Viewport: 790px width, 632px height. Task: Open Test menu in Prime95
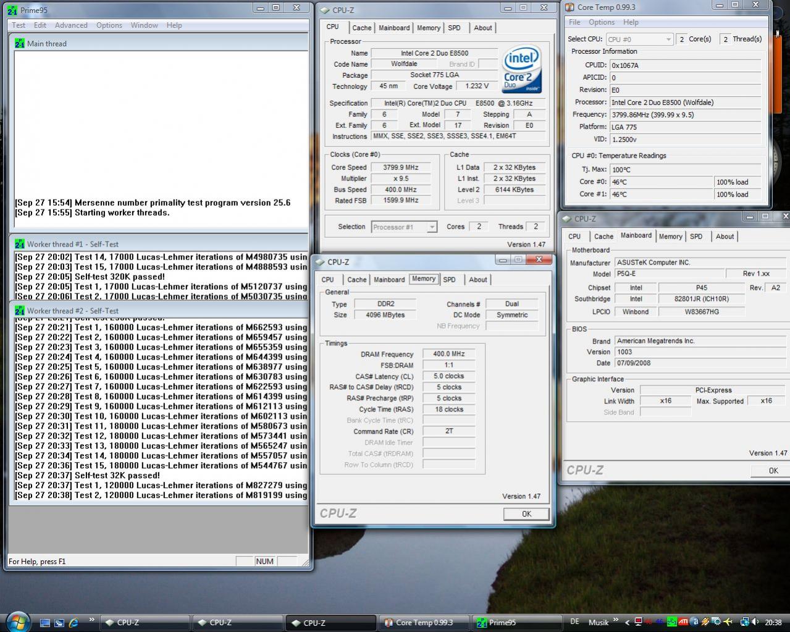coord(19,25)
